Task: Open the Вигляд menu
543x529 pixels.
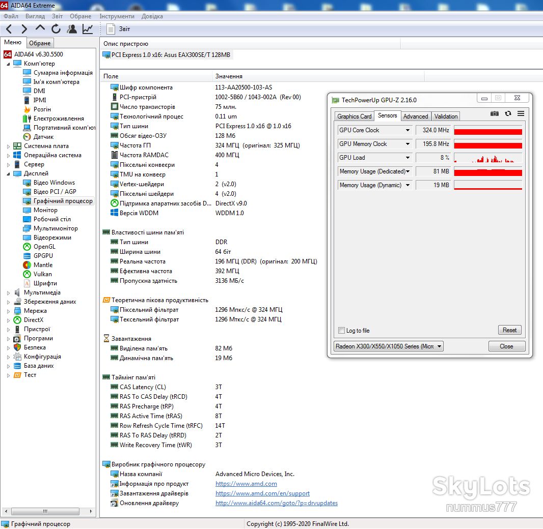Action: tap(35, 16)
